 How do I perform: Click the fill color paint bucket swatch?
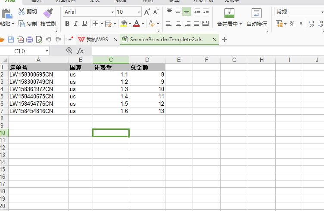[124, 24]
